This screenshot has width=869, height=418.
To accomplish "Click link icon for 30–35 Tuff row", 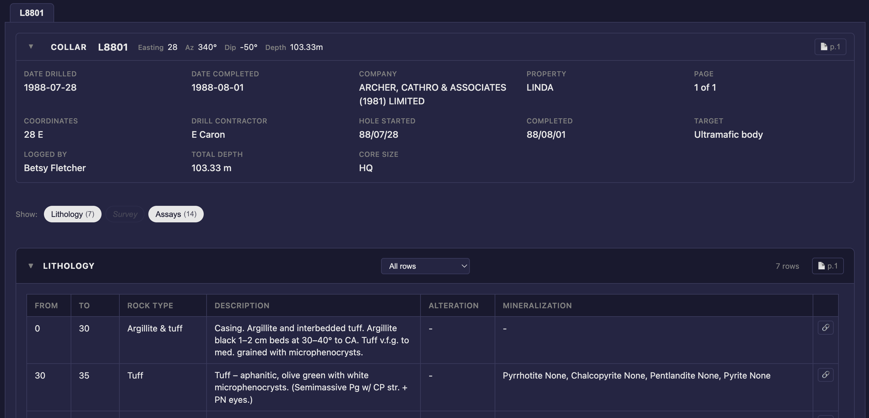I will click(x=825, y=375).
